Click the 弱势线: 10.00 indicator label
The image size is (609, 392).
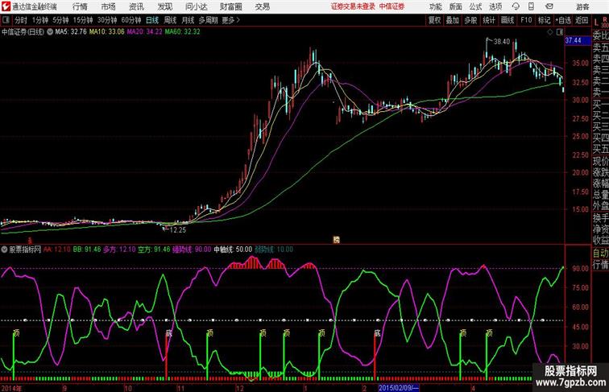point(274,250)
